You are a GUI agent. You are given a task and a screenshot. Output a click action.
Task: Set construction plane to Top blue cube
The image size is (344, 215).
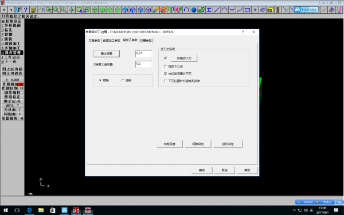(125, 10)
